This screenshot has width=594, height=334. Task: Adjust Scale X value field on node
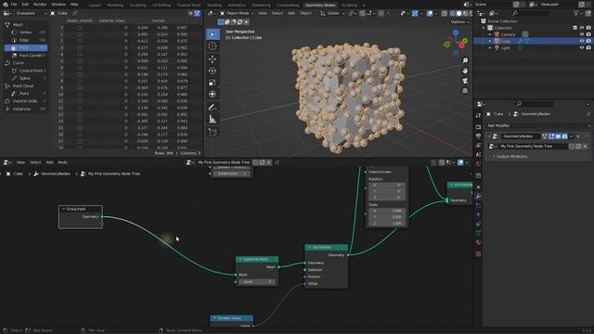[387, 211]
